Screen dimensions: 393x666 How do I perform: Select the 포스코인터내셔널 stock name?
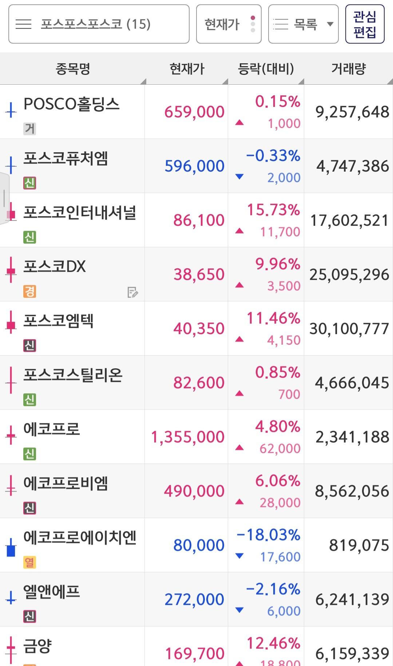tap(80, 213)
